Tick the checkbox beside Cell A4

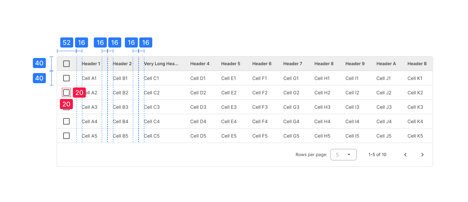pos(66,121)
